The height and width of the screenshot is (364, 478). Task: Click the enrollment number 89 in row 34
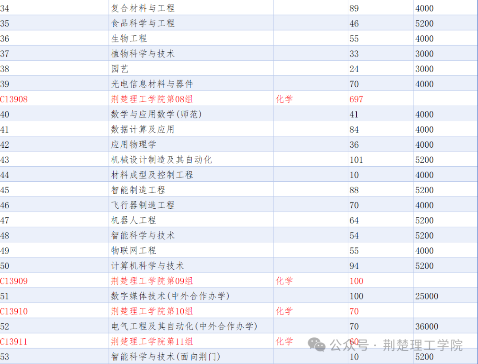[x=354, y=8]
